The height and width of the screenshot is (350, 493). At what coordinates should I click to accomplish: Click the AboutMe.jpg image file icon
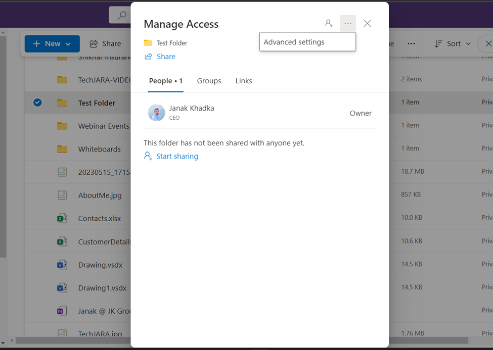tap(62, 195)
